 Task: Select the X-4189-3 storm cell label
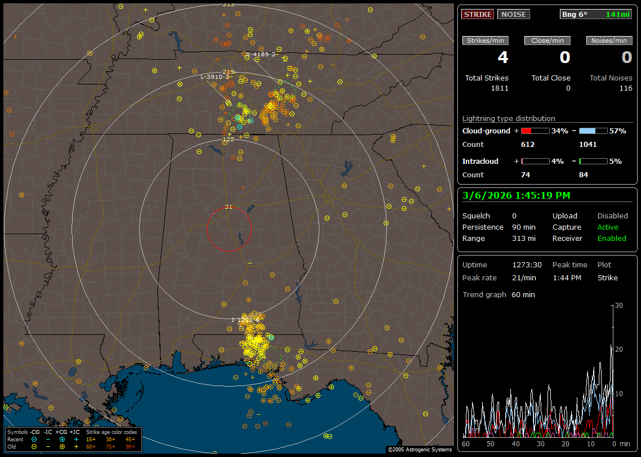(x=260, y=55)
